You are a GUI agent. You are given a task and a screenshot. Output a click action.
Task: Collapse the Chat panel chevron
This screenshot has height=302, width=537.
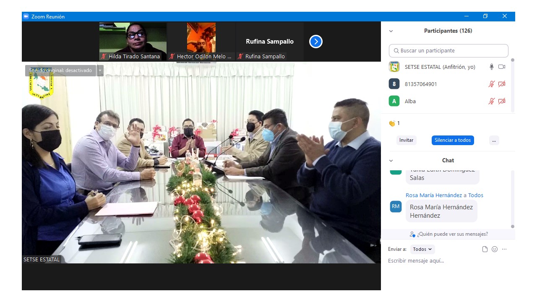click(391, 161)
